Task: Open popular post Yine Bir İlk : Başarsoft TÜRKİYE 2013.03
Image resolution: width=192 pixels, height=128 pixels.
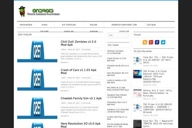Action: [158, 124]
